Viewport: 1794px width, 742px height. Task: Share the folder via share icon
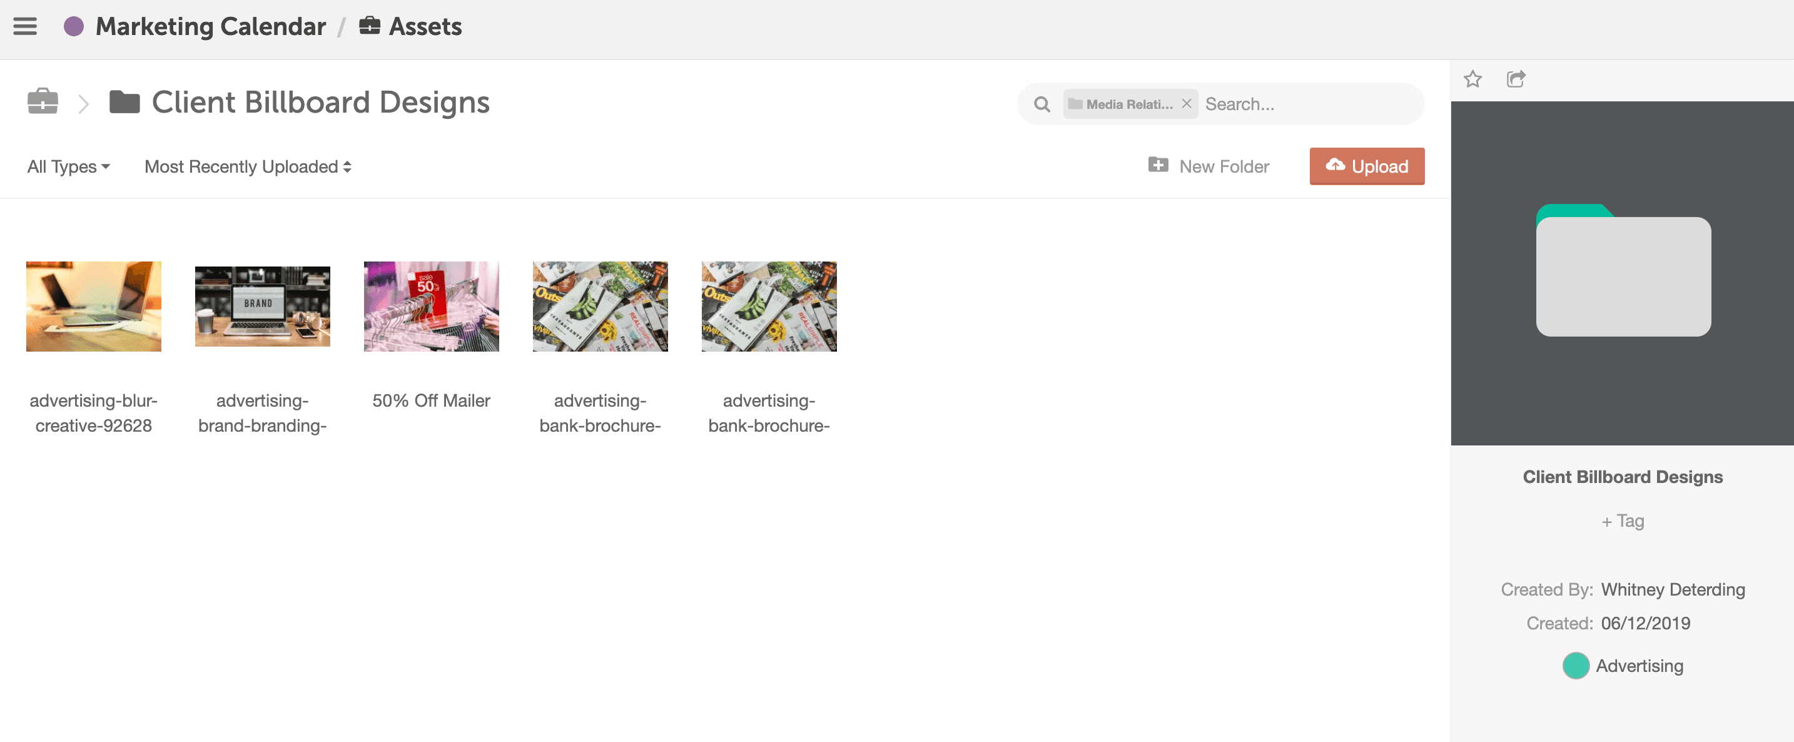[1516, 79]
